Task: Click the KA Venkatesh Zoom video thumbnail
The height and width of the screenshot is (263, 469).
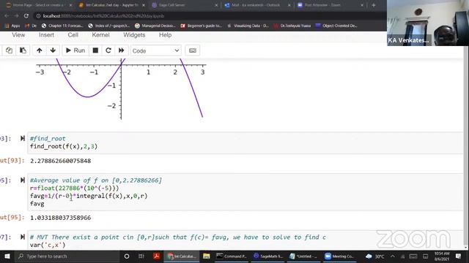Action: [x=428, y=23]
